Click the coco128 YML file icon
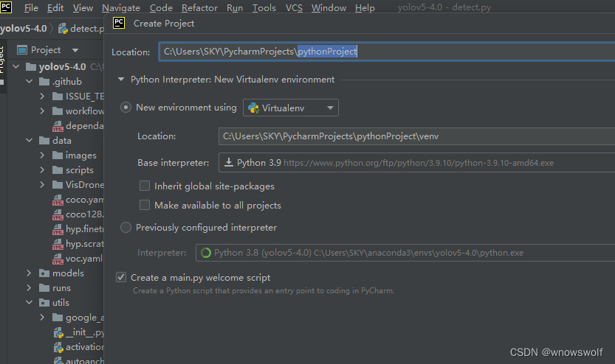Image resolution: width=615 pixels, height=364 pixels. [x=58, y=215]
